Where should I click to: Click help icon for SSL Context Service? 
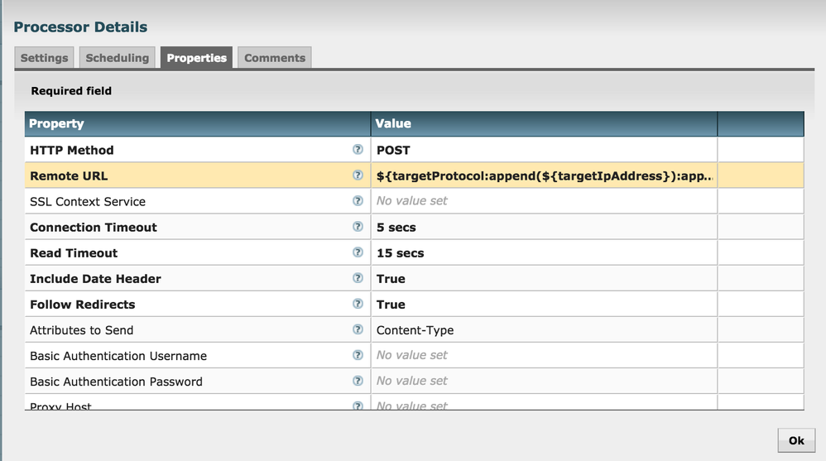point(358,201)
